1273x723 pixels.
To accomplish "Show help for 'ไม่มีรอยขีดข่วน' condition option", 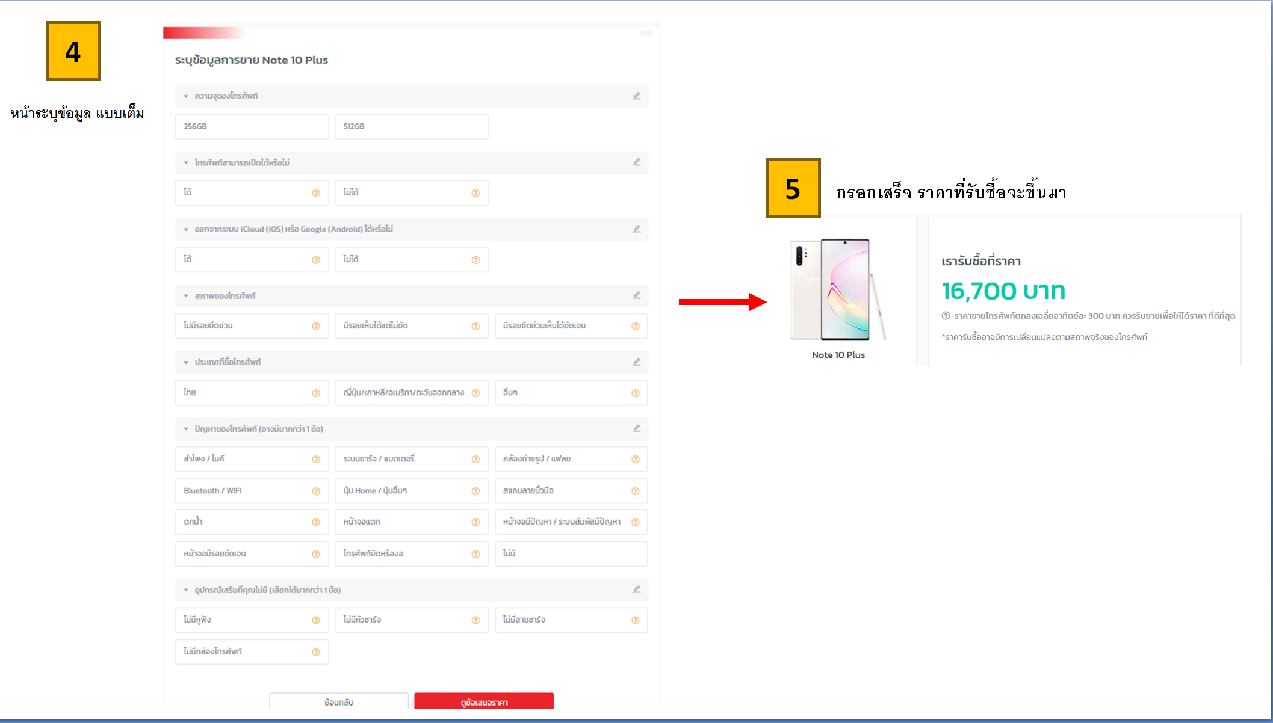I will click(316, 326).
